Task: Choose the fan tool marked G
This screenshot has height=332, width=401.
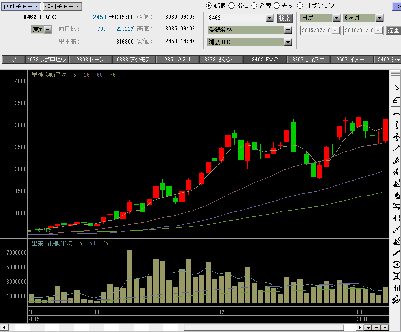Action: (x=396, y=241)
